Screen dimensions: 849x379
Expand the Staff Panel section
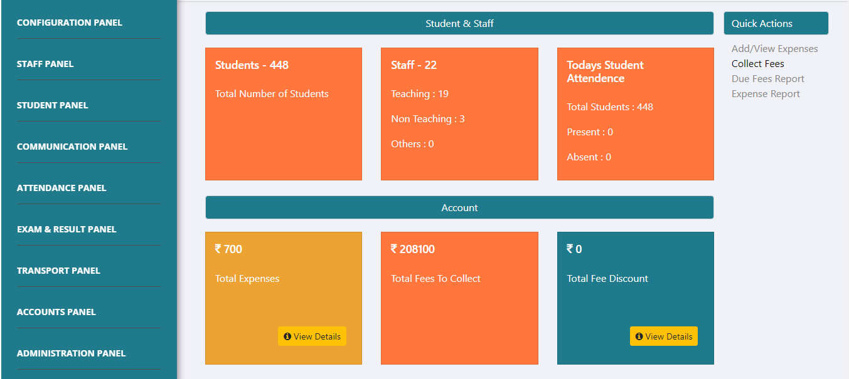(x=45, y=64)
